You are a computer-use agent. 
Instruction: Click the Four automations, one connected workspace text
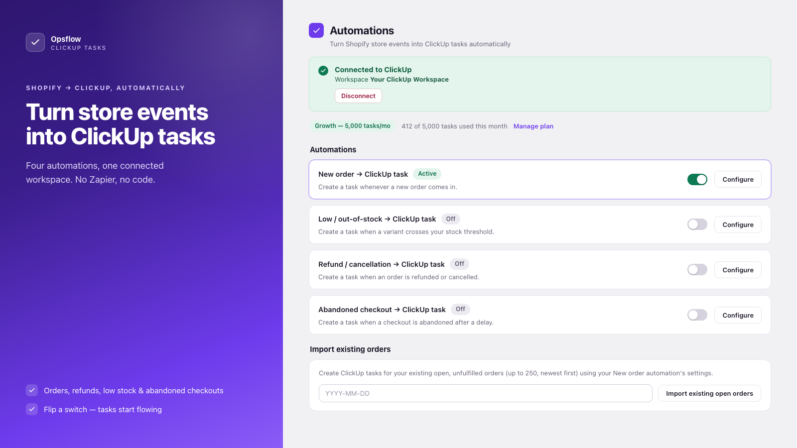pyautogui.click(x=95, y=173)
